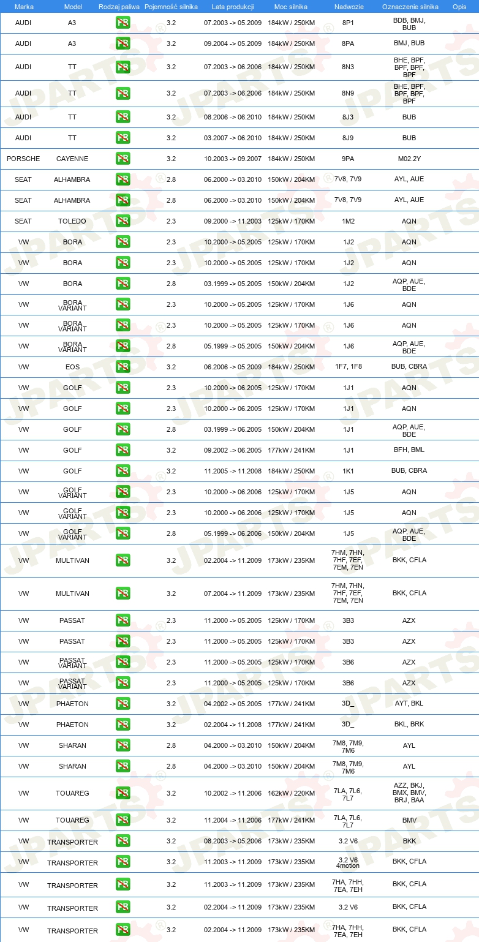The width and height of the screenshot is (479, 942).
Task: Click the 8P1 body code
Action: click(x=348, y=23)
